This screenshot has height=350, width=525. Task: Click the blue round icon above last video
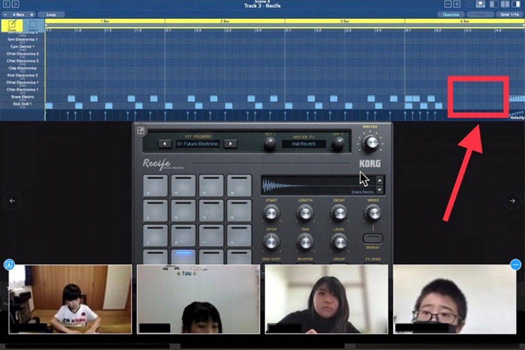pos(516,265)
